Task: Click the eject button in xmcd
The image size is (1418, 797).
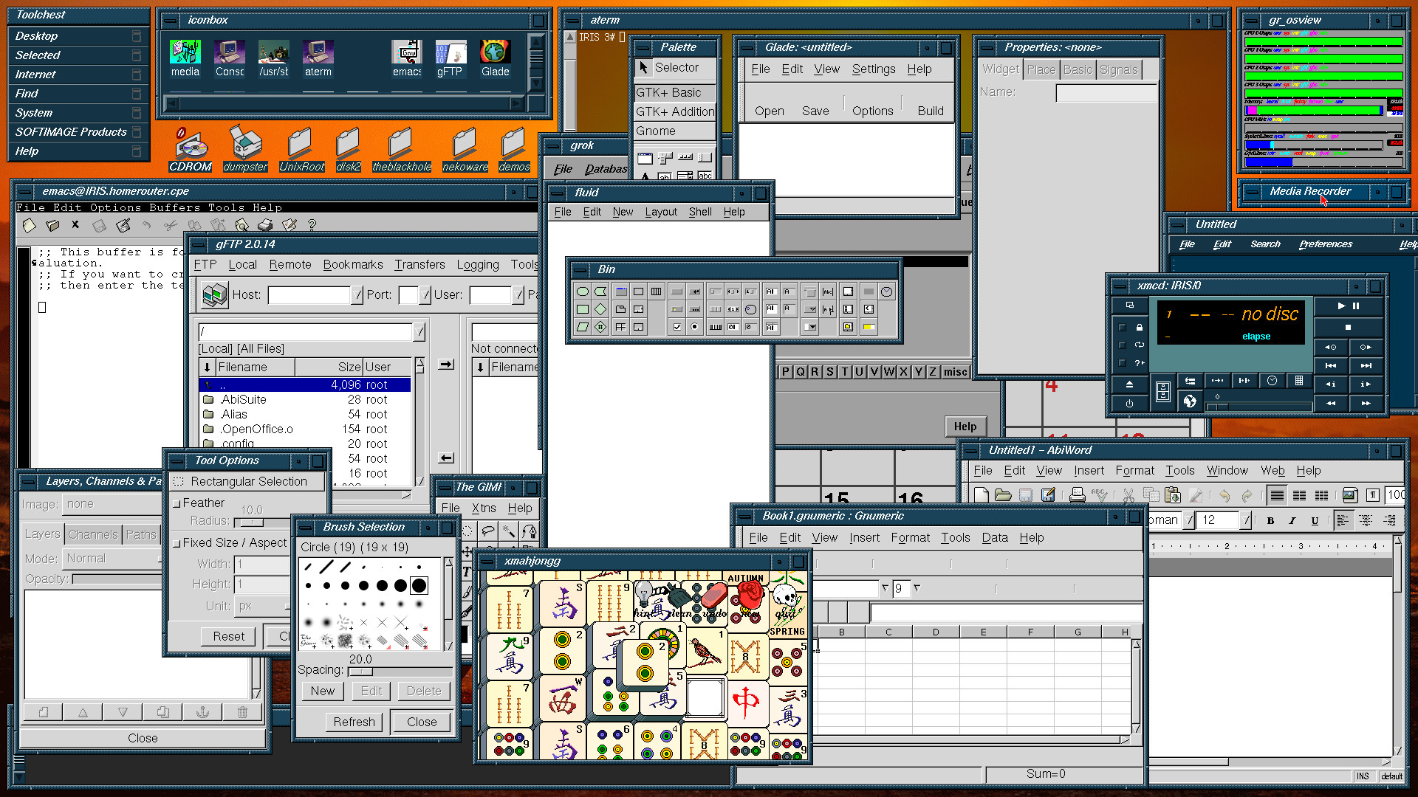Action: tap(1129, 384)
